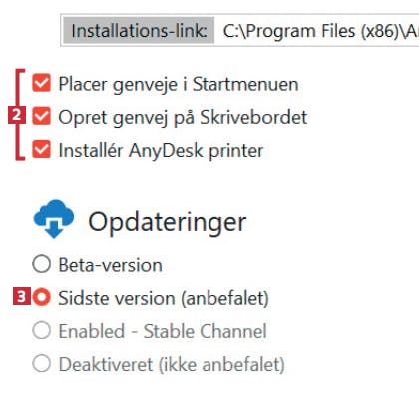The height and width of the screenshot is (395, 419).
Task: Choose the Deaktiveret (ikke anbefalet) radio button
Action: click(x=42, y=363)
